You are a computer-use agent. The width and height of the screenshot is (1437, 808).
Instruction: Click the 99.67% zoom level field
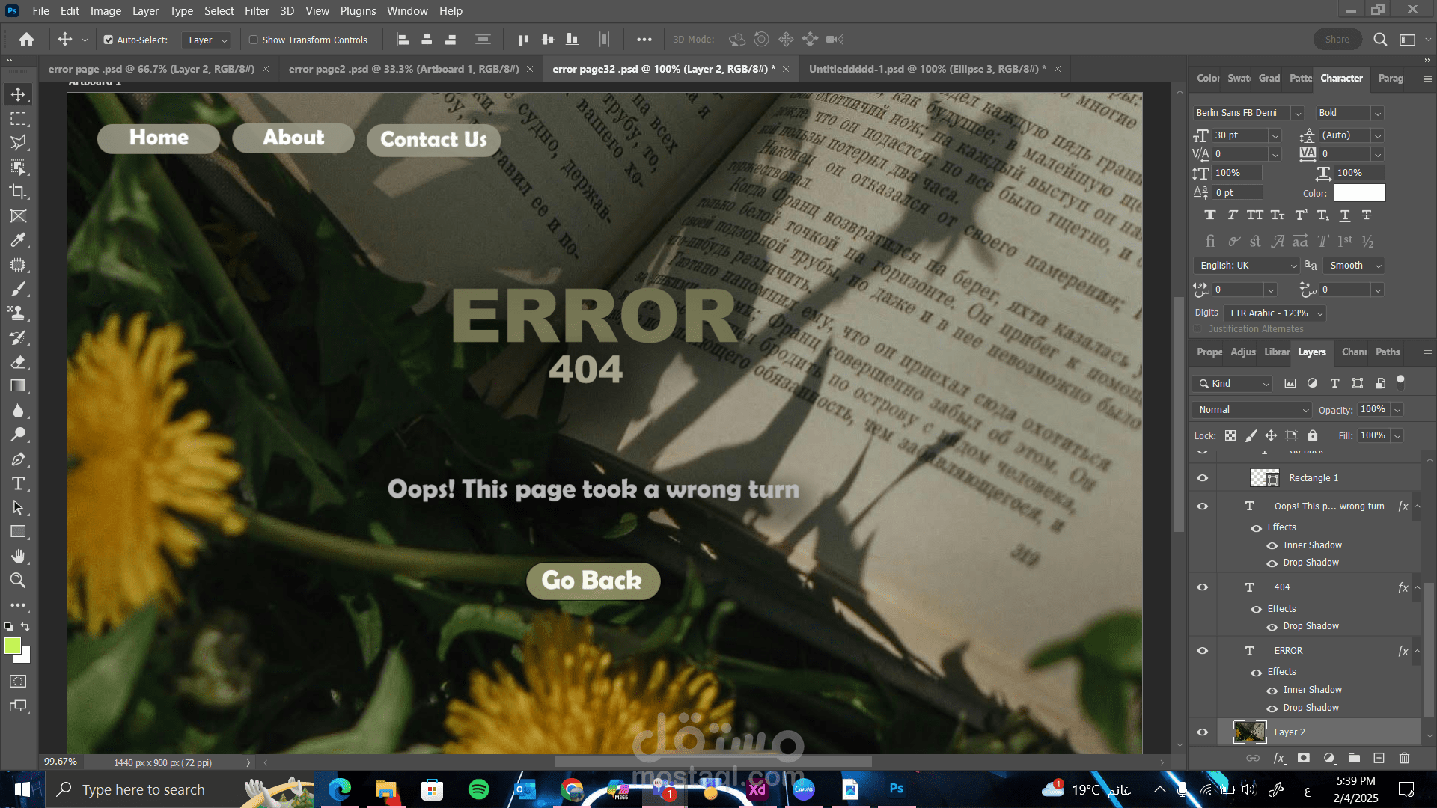click(x=61, y=762)
